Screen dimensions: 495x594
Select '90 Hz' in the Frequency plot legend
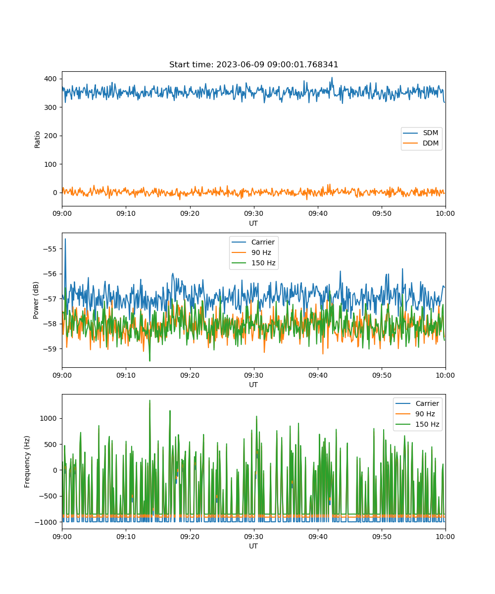click(425, 414)
